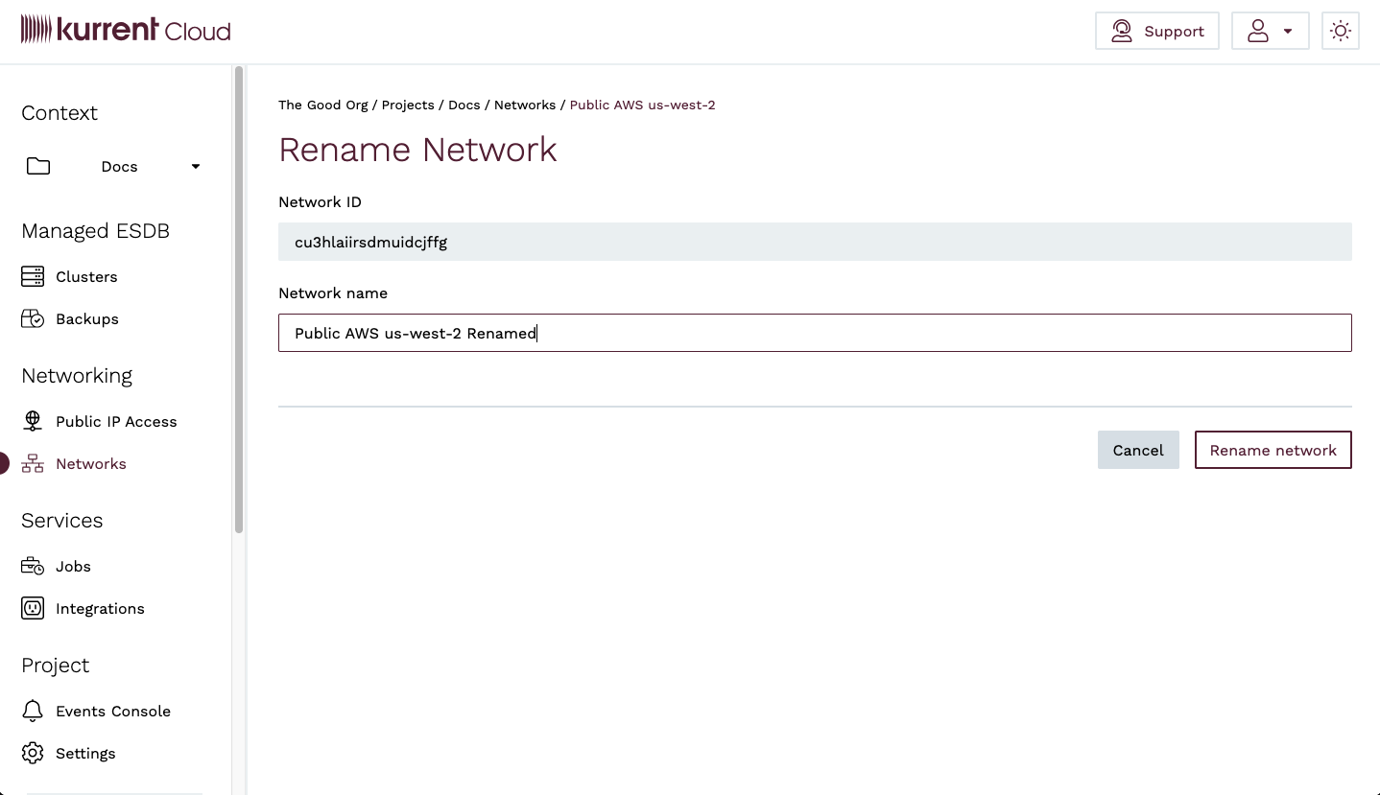Screen dimensions: 1380x795
Task: Open Jobs via its briefcase icon
Action: (33, 566)
